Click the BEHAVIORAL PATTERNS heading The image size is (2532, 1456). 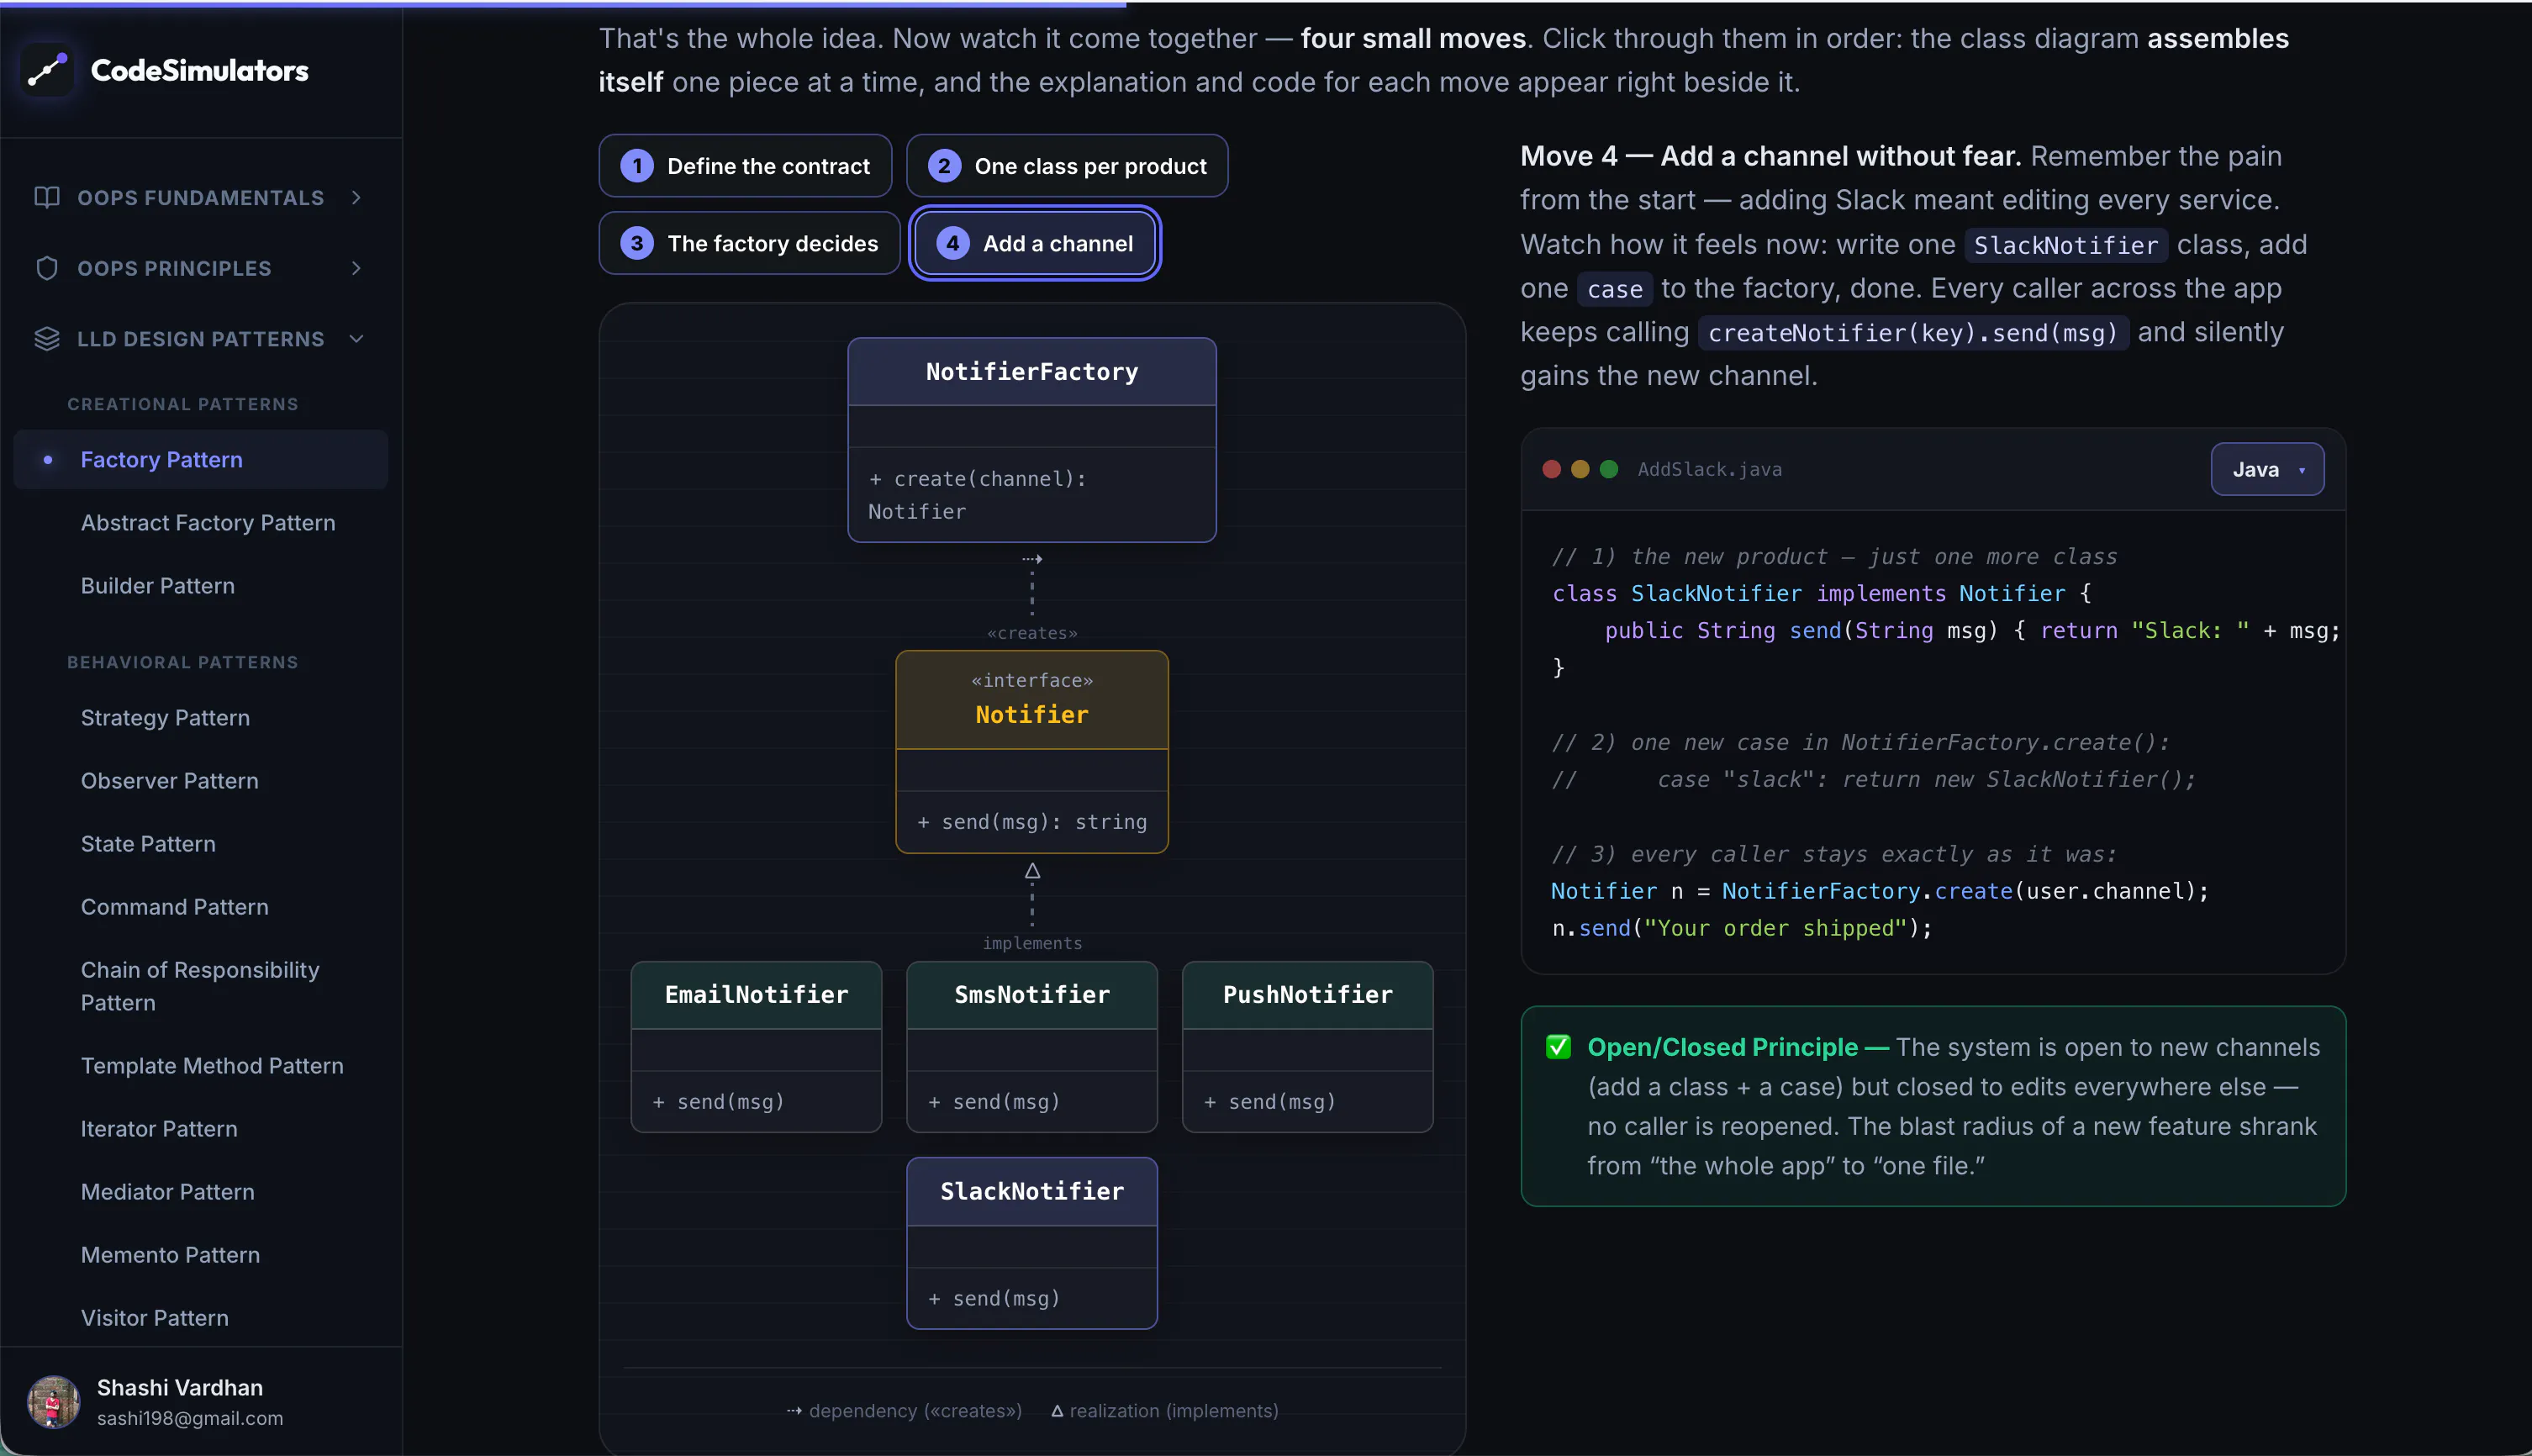pyautogui.click(x=183, y=662)
